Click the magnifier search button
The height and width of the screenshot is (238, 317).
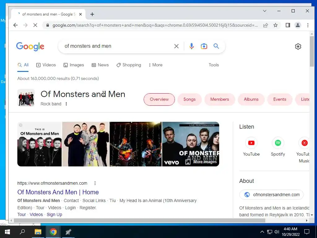pos(216,46)
